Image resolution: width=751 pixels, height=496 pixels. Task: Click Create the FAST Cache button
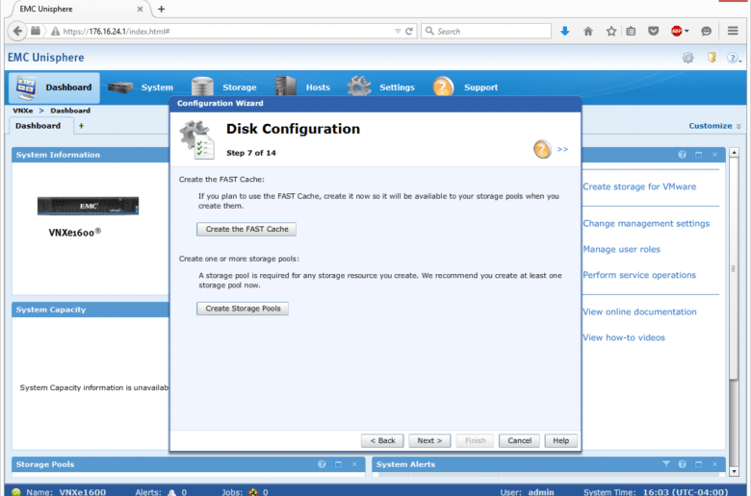point(246,229)
